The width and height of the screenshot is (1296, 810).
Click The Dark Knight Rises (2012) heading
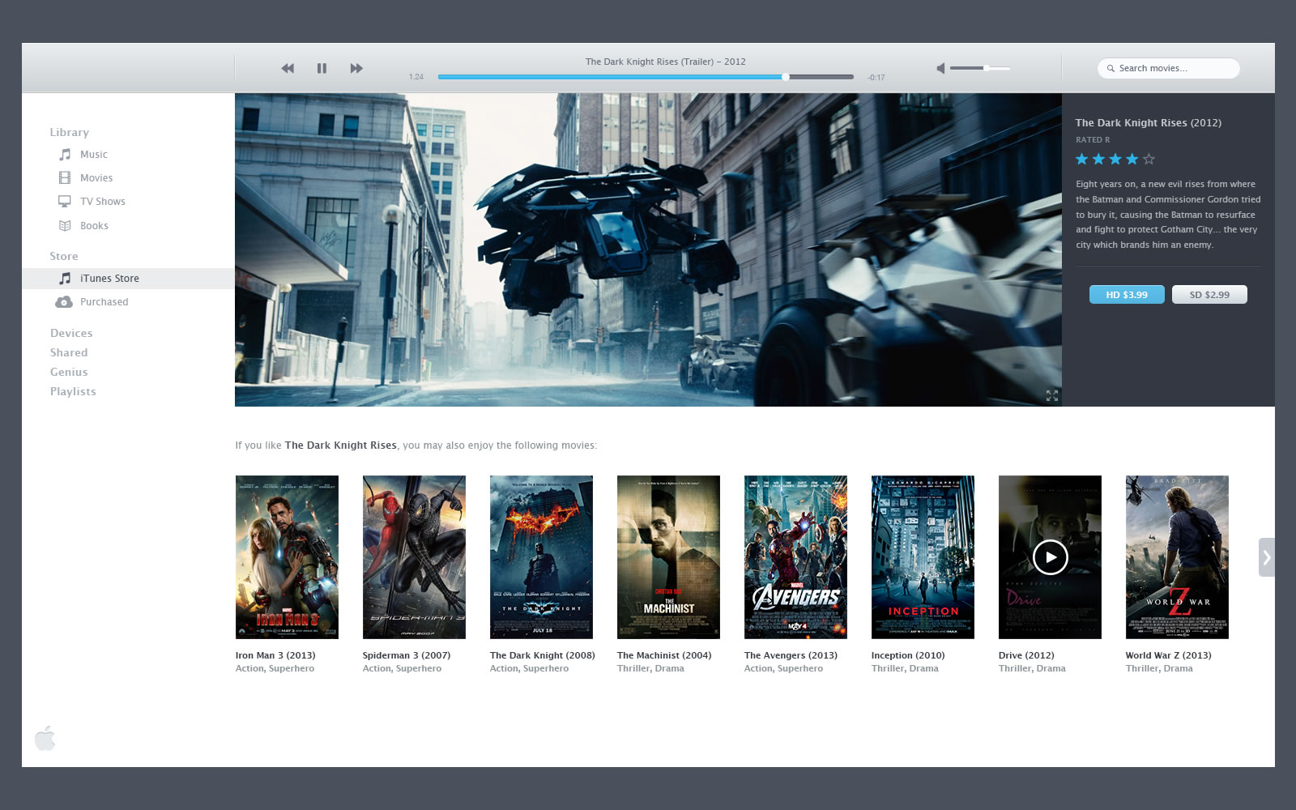(x=1149, y=123)
